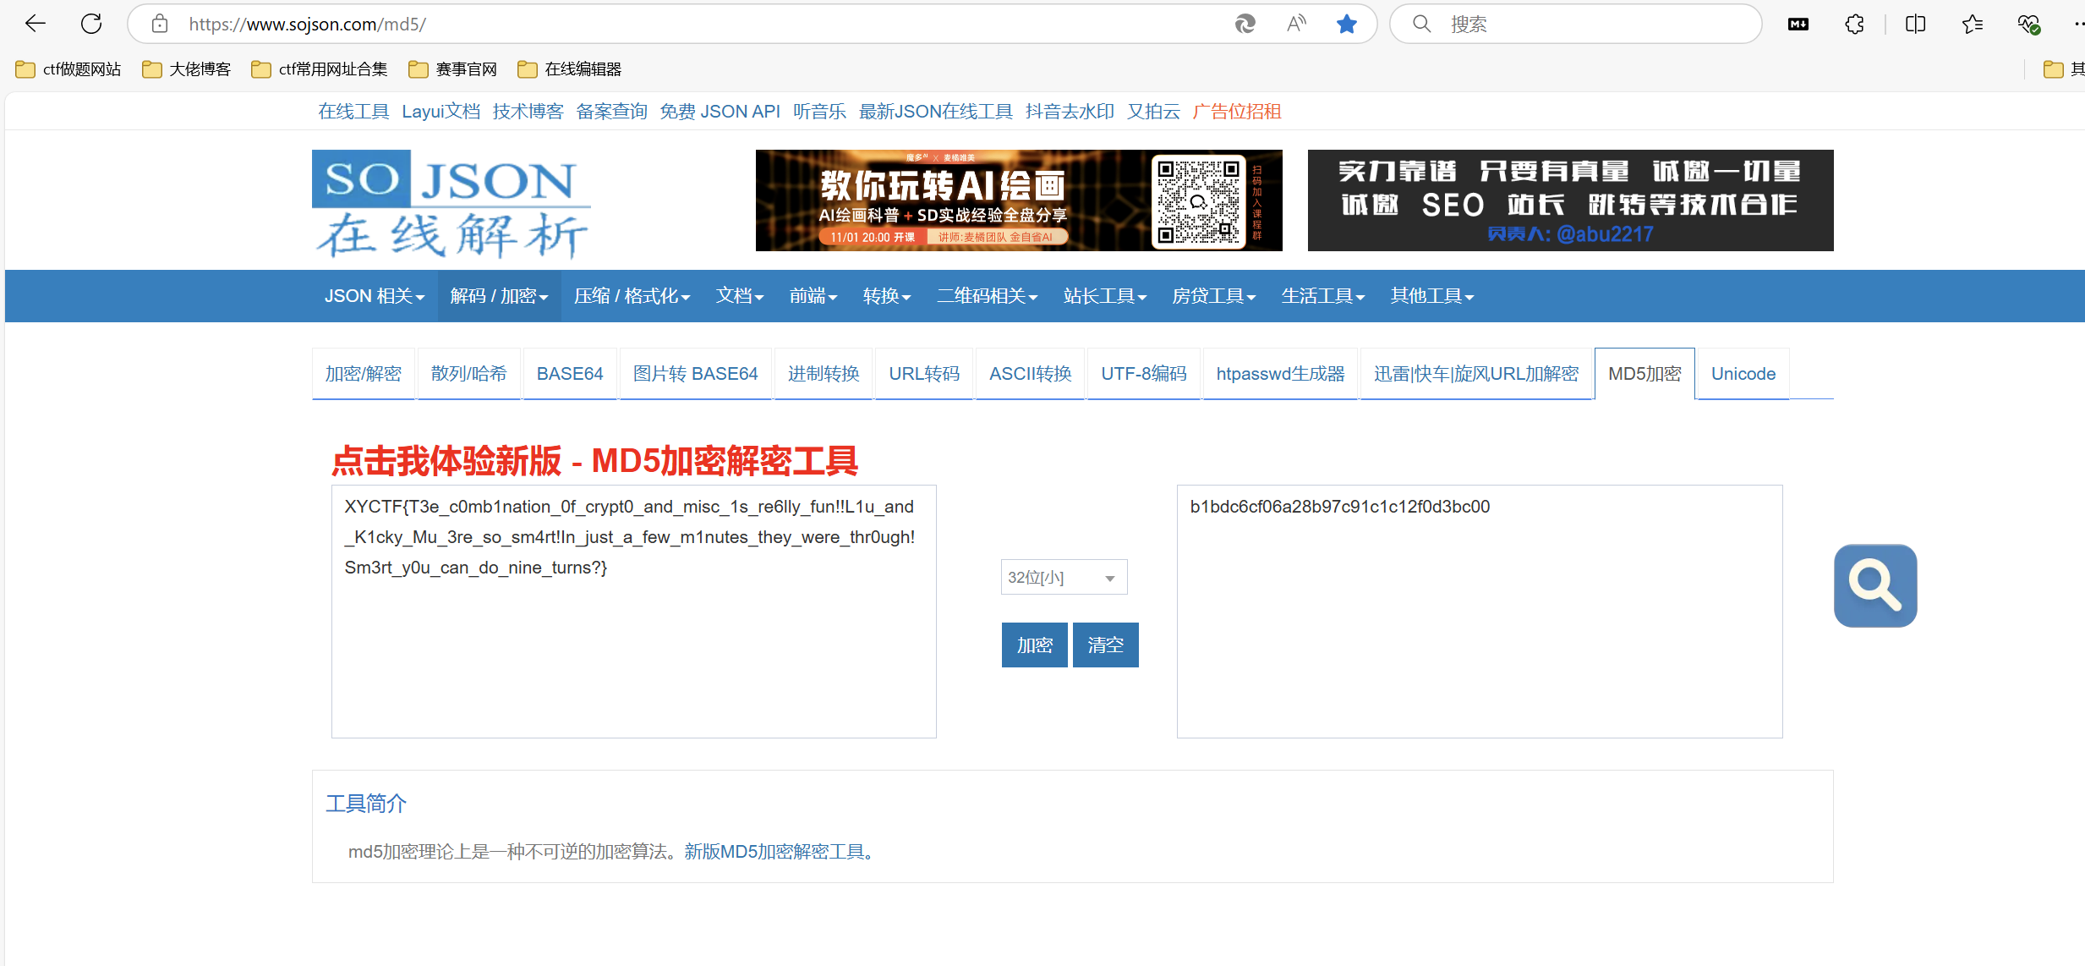The width and height of the screenshot is (2085, 966).
Task: Open browser essentials heart icon
Action: pos(2028,24)
